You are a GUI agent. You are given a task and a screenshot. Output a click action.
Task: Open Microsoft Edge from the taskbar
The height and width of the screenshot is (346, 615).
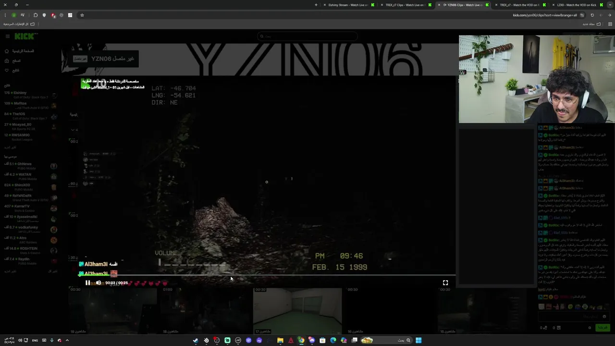point(333,340)
